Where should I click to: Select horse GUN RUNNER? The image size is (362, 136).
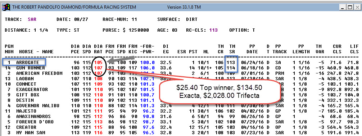tap(31, 68)
